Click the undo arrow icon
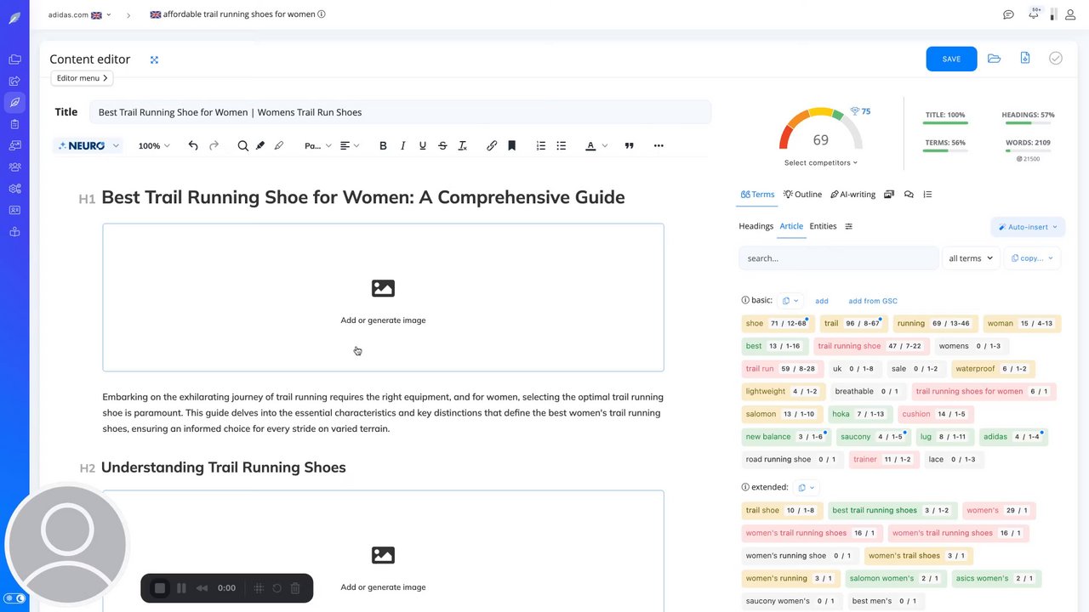The image size is (1089, 612). click(x=193, y=146)
